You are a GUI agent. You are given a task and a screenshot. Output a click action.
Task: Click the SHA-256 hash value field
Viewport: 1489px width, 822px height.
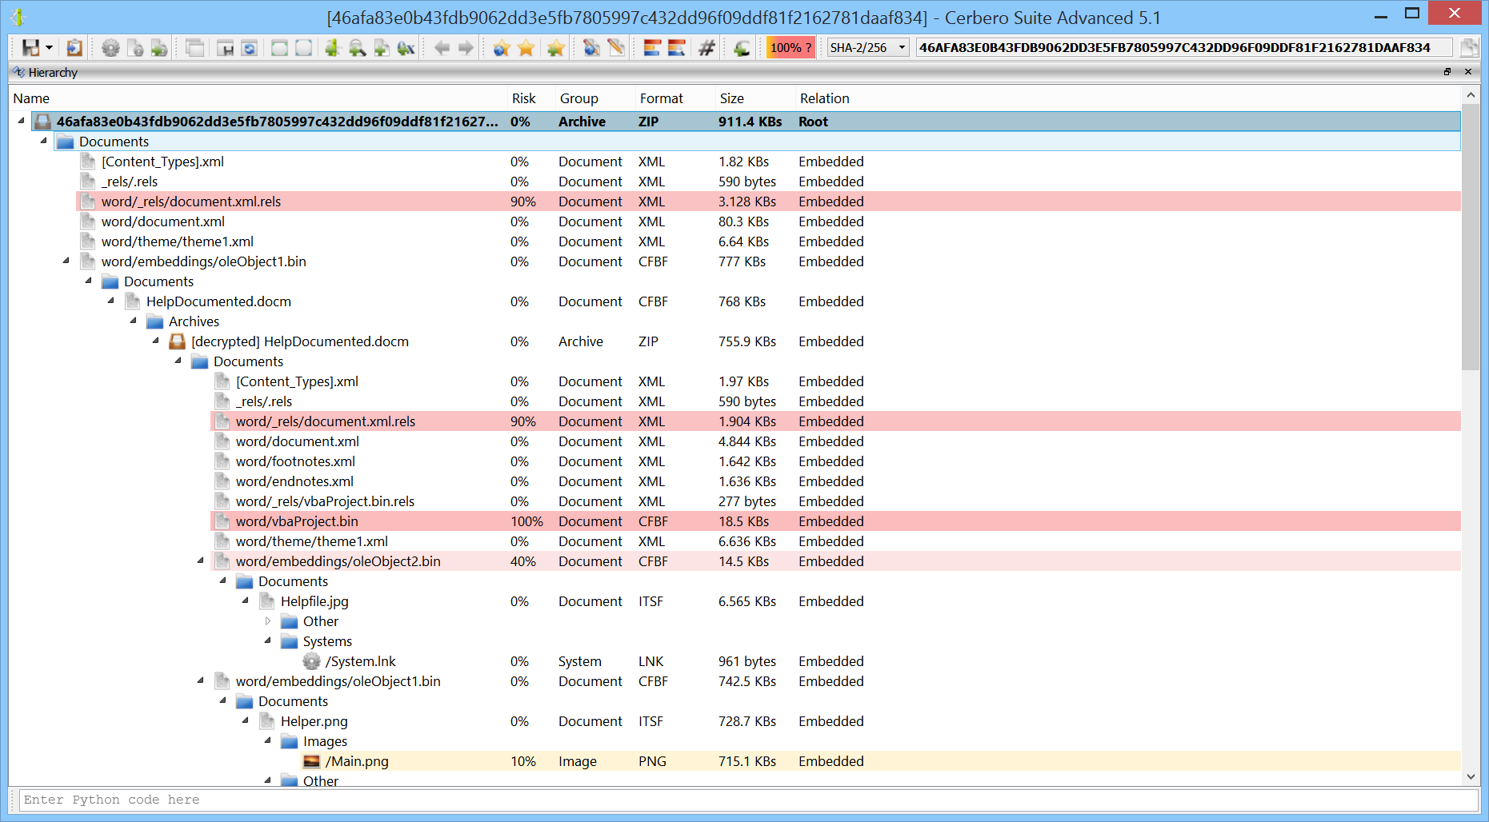click(x=1184, y=48)
